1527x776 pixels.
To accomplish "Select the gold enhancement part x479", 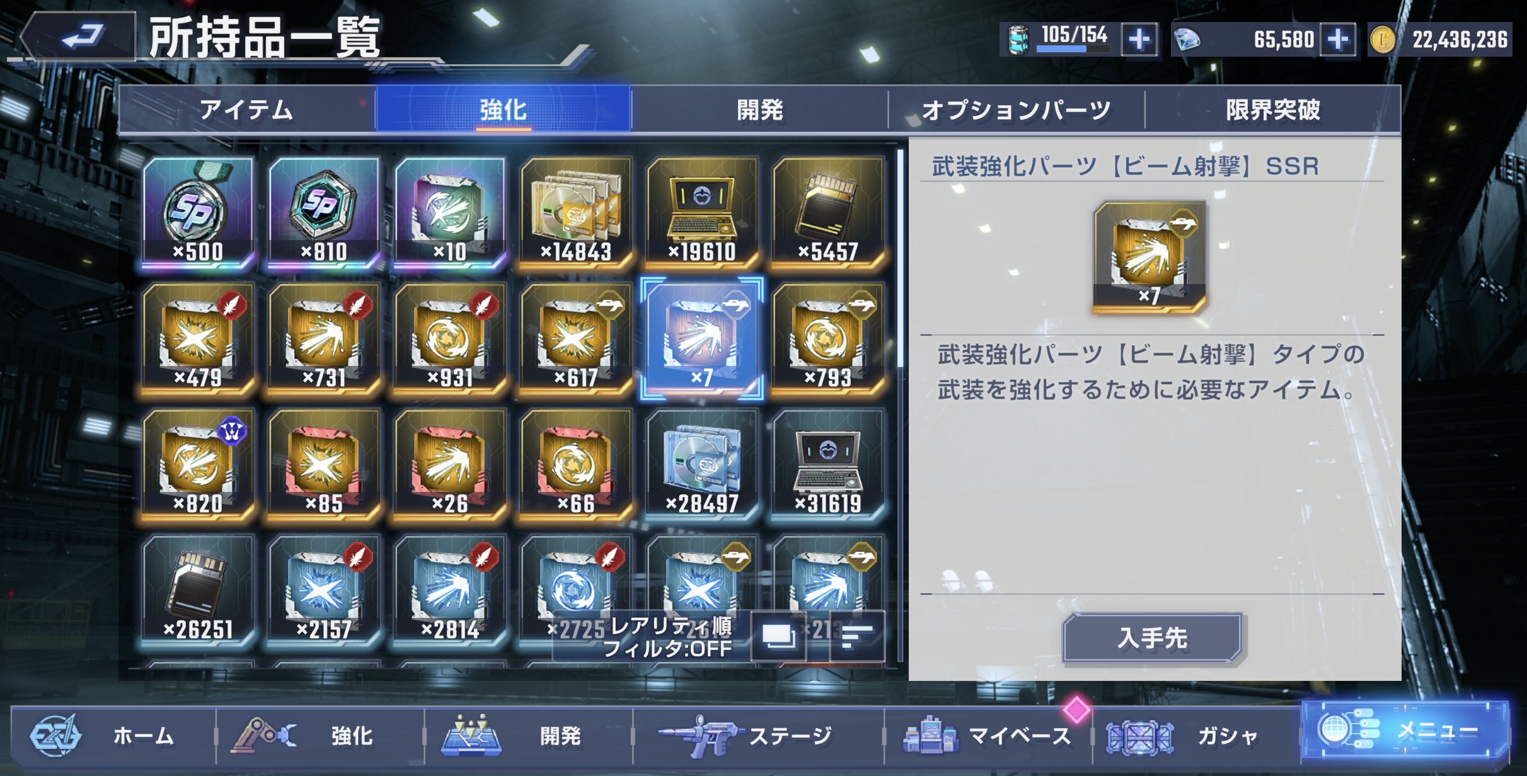I will [x=198, y=338].
